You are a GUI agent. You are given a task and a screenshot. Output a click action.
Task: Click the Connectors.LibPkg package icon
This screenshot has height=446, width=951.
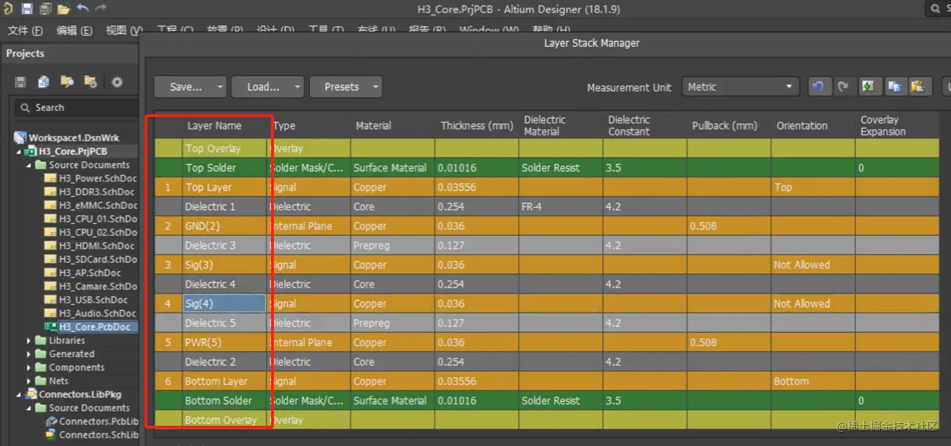pos(31,394)
